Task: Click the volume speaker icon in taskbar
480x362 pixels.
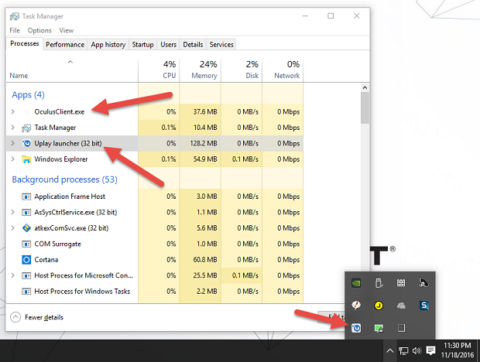Action: pyautogui.click(x=417, y=350)
